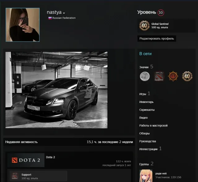
Task: Open the level 10 badge circle
Action: (x=161, y=12)
